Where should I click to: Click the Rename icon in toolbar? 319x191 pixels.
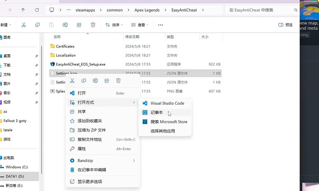pos(65,25)
